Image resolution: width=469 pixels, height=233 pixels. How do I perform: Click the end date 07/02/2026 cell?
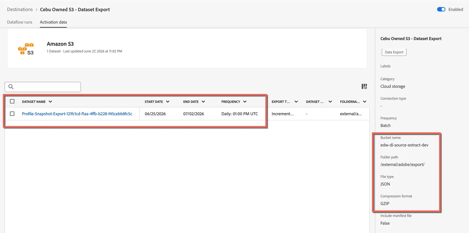tap(193, 114)
